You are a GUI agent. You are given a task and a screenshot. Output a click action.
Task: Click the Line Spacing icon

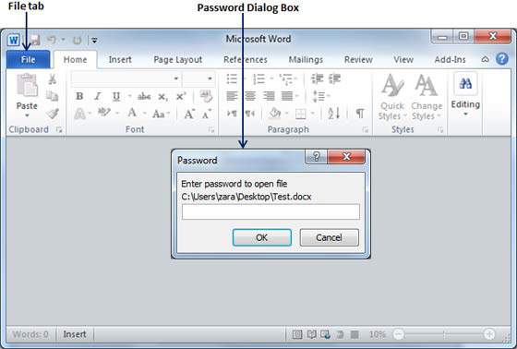coord(319,96)
